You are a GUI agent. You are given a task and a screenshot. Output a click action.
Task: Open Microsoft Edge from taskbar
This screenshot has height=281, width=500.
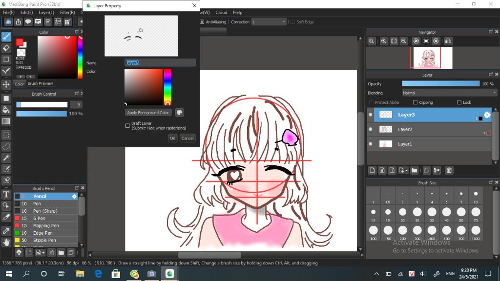tap(98, 274)
